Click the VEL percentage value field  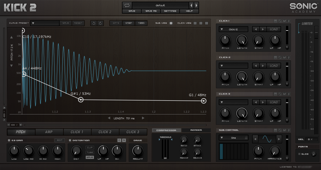coord(311,139)
